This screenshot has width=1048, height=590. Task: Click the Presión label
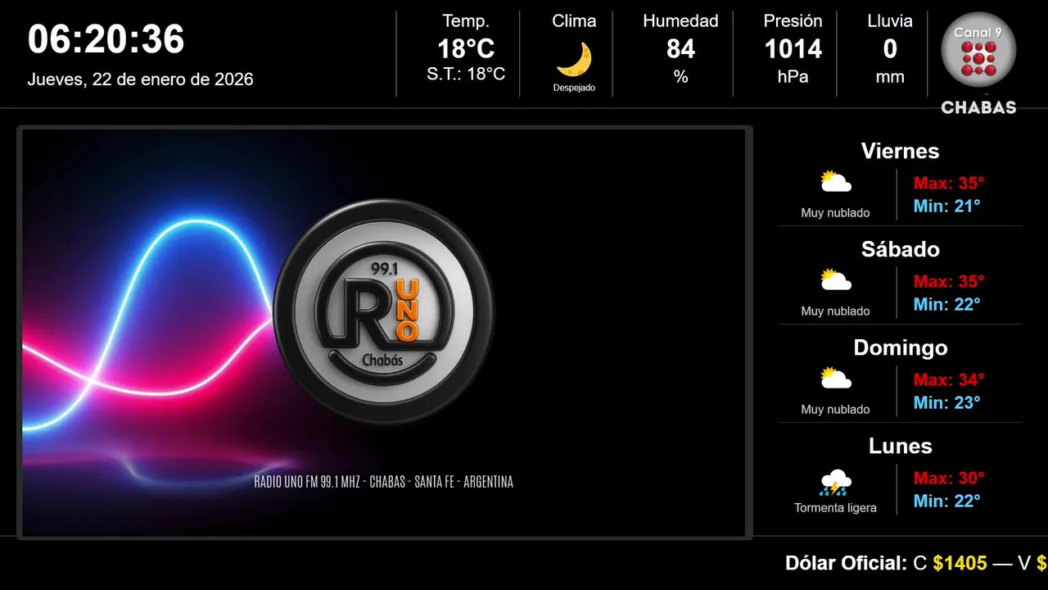(x=793, y=21)
